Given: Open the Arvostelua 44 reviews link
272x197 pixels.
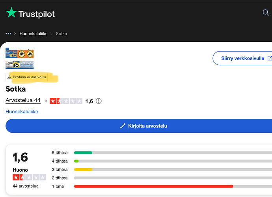Looking at the screenshot, I should pos(23,101).
